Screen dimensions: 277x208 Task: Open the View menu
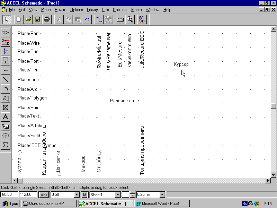coord(33,10)
